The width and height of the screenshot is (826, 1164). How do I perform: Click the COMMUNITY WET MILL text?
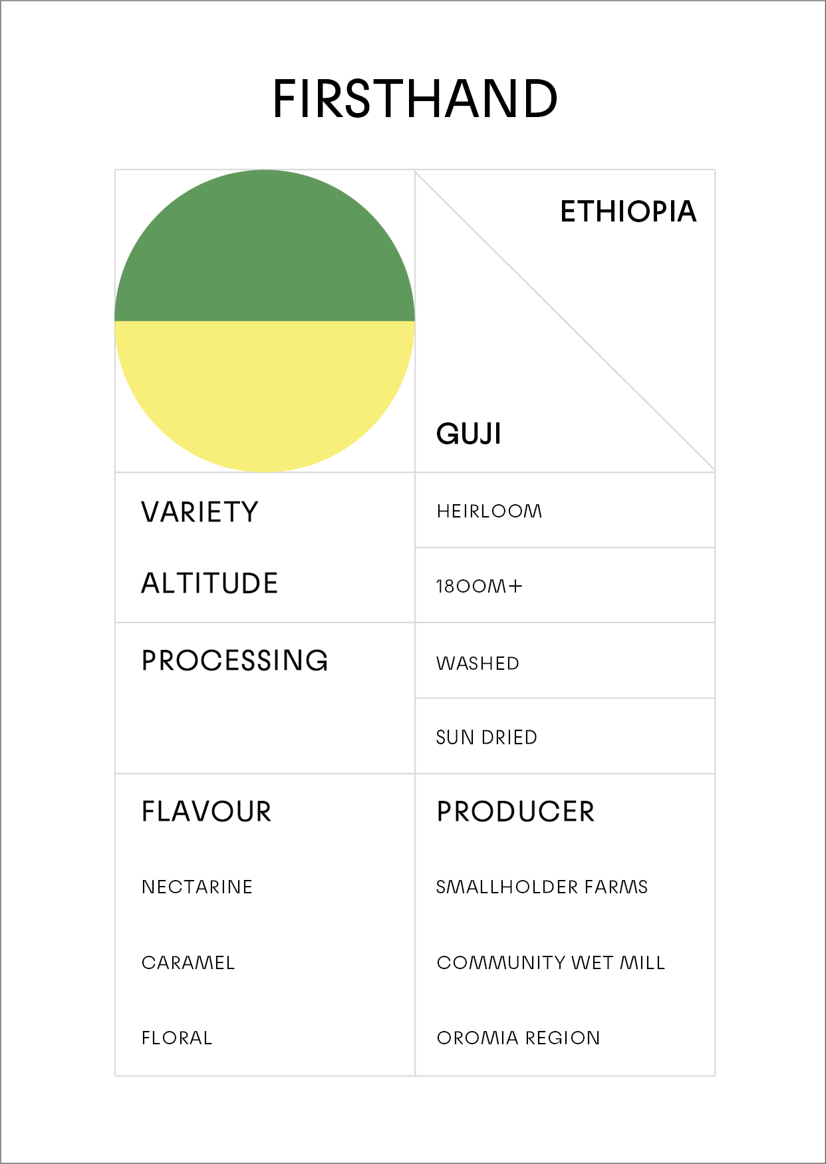(x=551, y=962)
